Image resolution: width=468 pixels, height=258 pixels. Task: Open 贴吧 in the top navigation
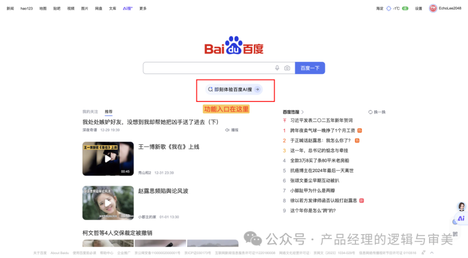pos(57,9)
